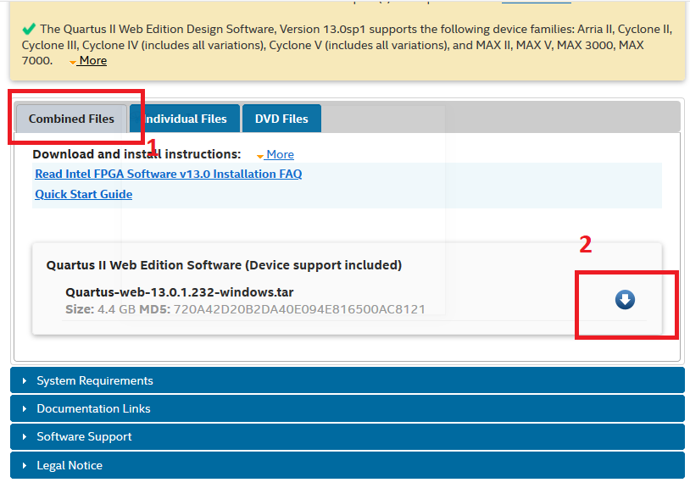
Task: Expand the Software Support section
Action: click(348, 436)
